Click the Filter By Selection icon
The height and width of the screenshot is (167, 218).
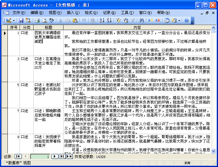pos(118,20)
